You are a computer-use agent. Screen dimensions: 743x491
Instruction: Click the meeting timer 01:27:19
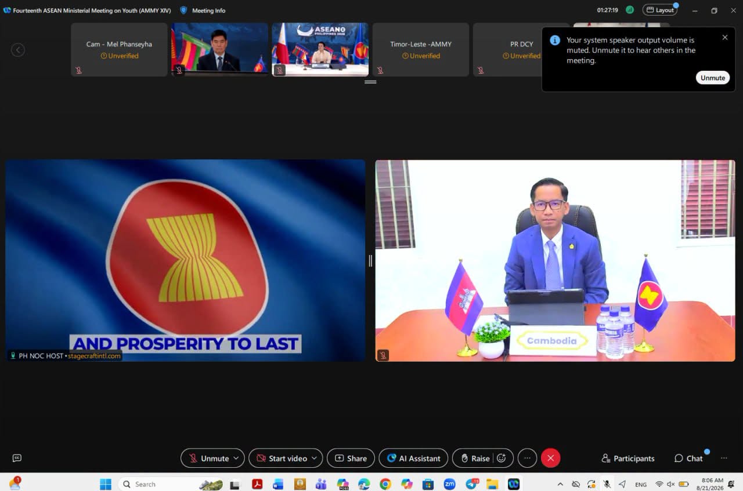[x=607, y=10]
